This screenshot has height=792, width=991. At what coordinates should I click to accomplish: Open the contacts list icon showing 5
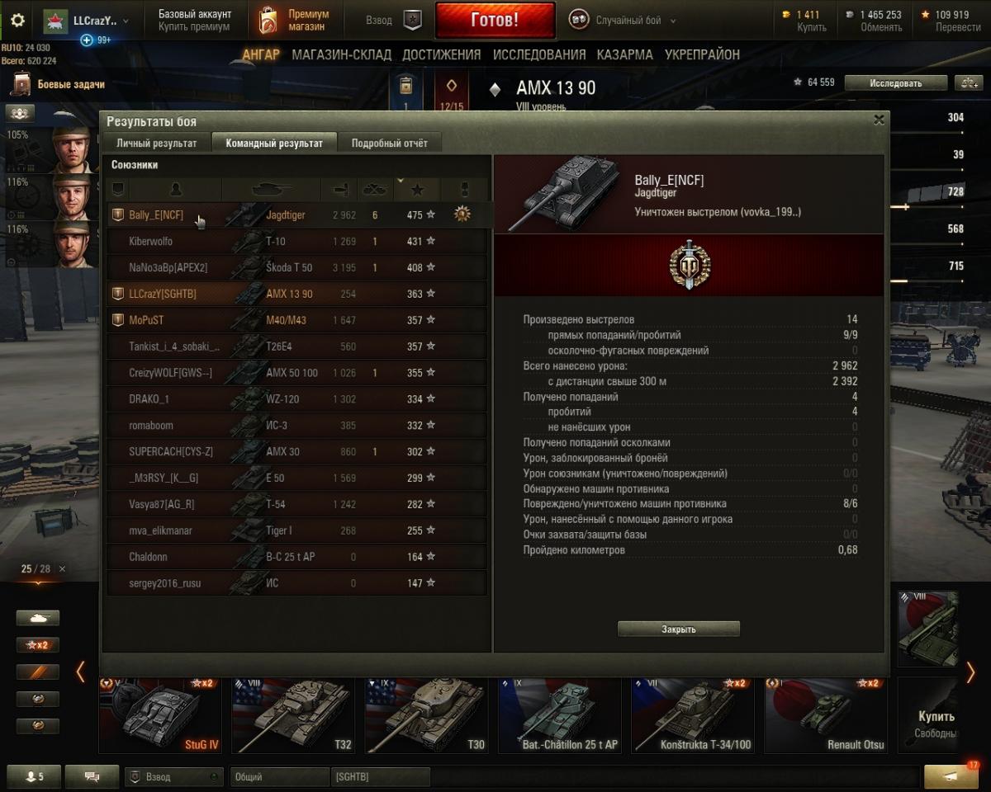[x=35, y=776]
